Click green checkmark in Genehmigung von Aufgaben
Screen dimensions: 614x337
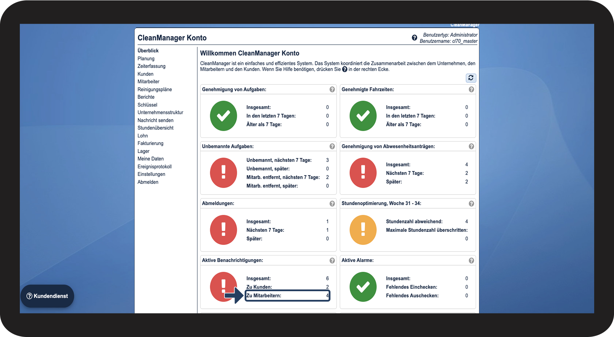pos(223,116)
